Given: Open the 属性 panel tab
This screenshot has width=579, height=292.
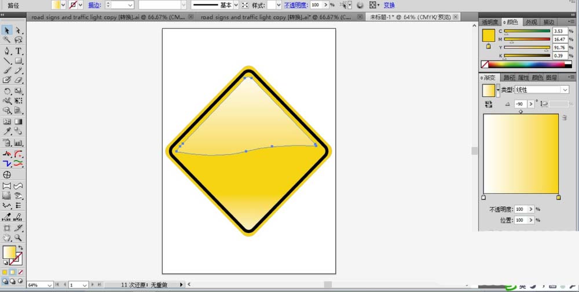Looking at the screenshot, I should pyautogui.click(x=523, y=78).
